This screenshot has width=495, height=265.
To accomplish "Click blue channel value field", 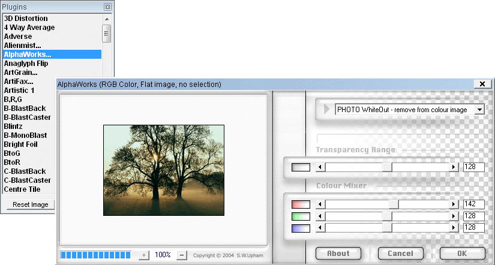I will 473,228.
